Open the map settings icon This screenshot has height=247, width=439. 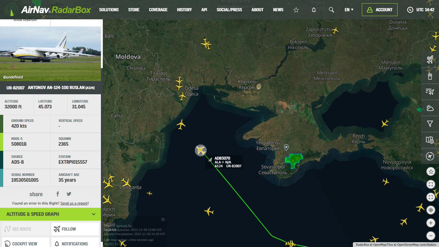(430, 140)
